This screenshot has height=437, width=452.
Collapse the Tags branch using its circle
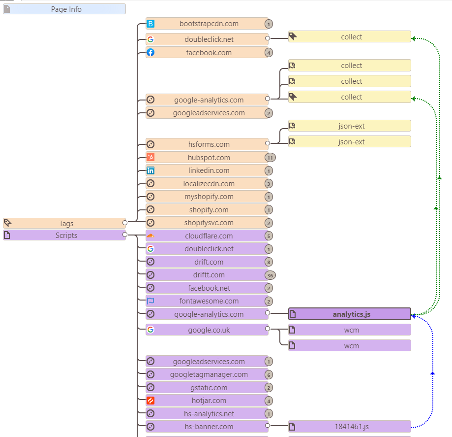point(125,223)
